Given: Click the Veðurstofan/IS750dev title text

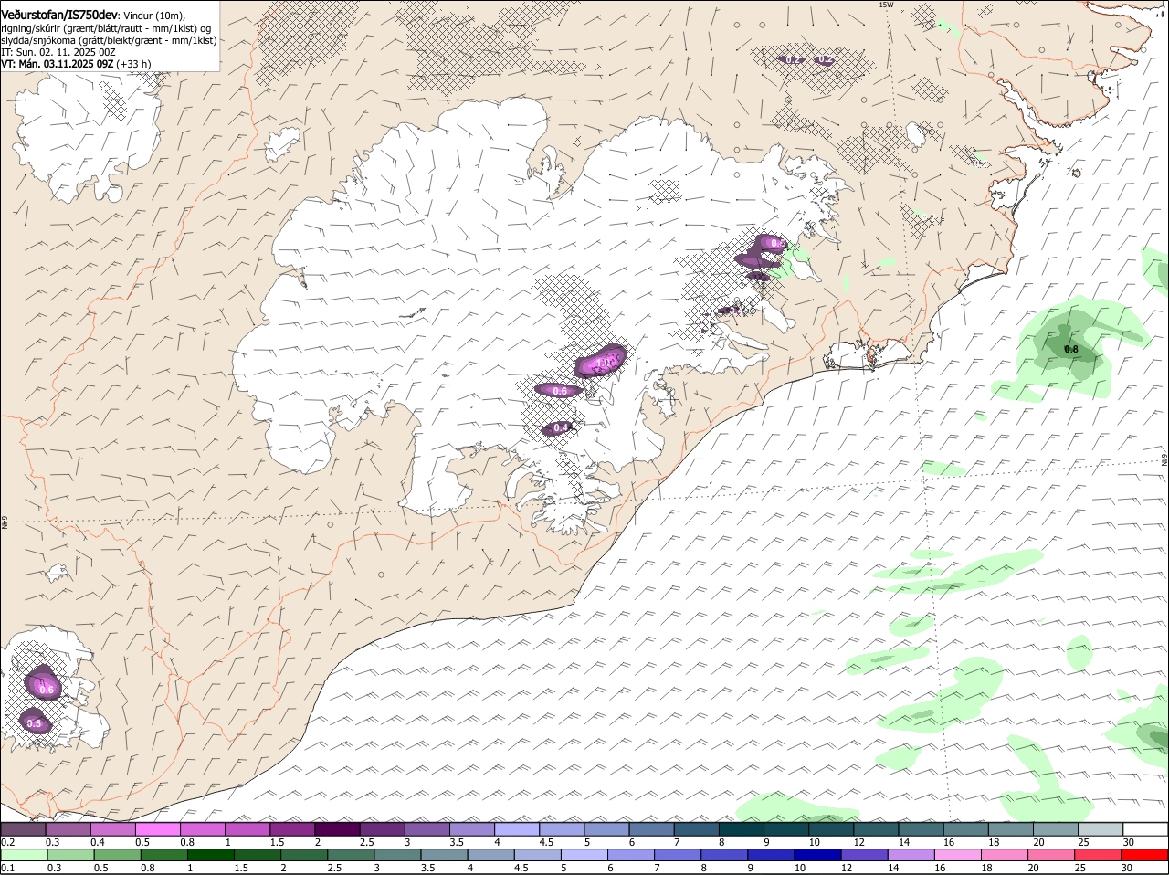Looking at the screenshot, I should tap(59, 15).
